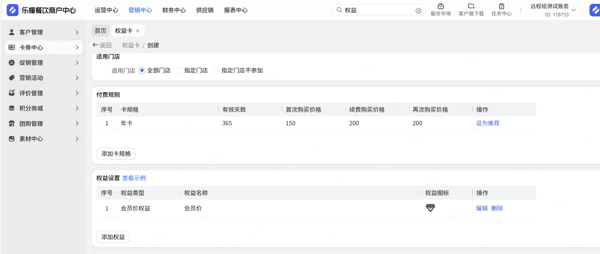600x254 pixels.
Task: Click the 积分商城 sidebar icon
Action: (12, 108)
